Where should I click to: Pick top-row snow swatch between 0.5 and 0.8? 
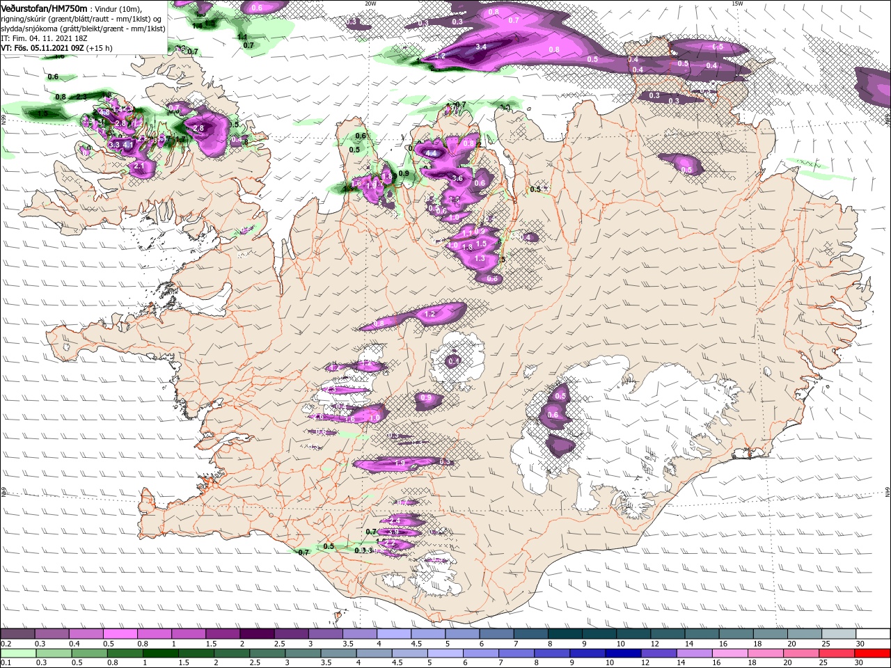coord(120,634)
